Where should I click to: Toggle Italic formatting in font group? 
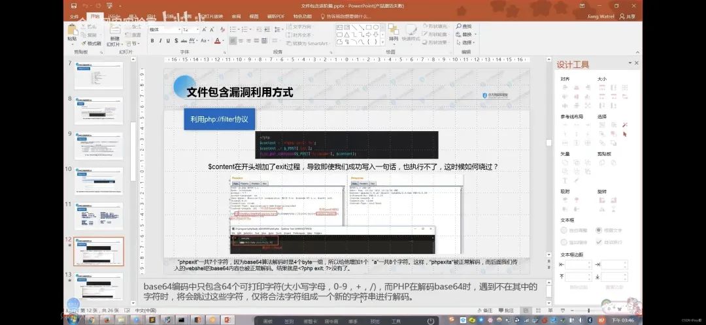pyautogui.click(x=160, y=40)
